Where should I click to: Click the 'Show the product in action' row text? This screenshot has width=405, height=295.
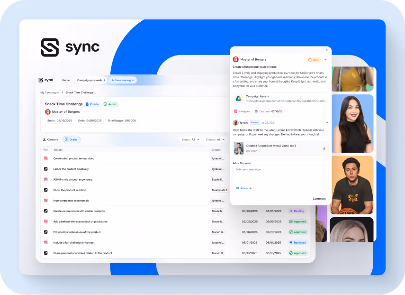(x=70, y=190)
